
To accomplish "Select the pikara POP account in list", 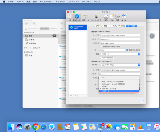I will point(77,28).
